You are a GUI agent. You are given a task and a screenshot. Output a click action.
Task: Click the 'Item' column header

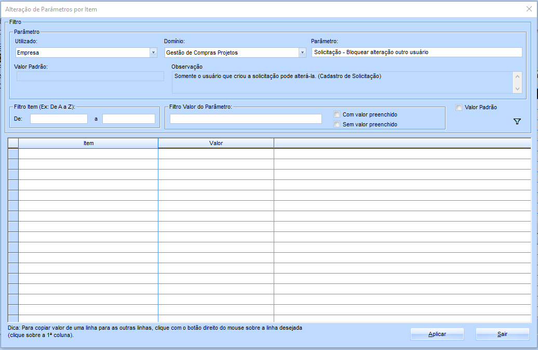pos(88,143)
